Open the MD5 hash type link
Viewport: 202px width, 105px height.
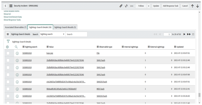pyautogui.click(x=101, y=89)
